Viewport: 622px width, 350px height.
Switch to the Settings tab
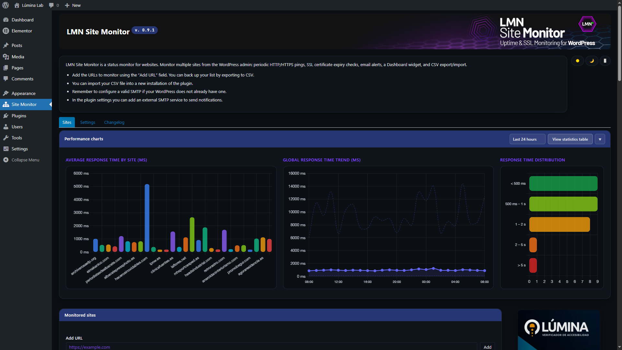click(87, 122)
